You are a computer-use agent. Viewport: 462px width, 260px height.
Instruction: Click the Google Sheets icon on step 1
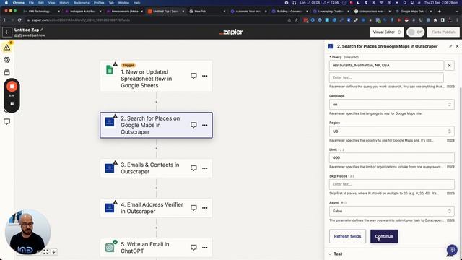(110, 70)
